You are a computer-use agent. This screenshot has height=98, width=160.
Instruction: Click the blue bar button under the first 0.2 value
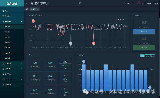[144, 31]
